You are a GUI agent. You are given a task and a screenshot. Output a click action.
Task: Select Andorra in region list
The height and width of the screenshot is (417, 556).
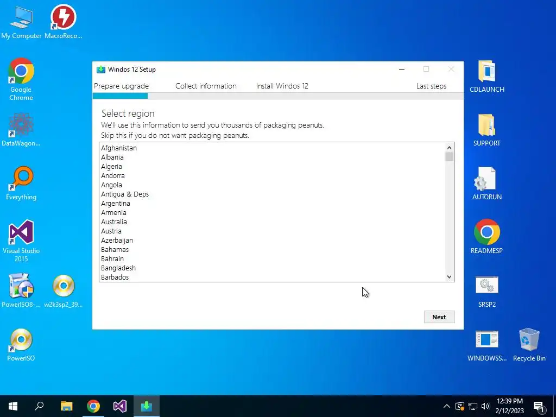[x=273, y=175]
